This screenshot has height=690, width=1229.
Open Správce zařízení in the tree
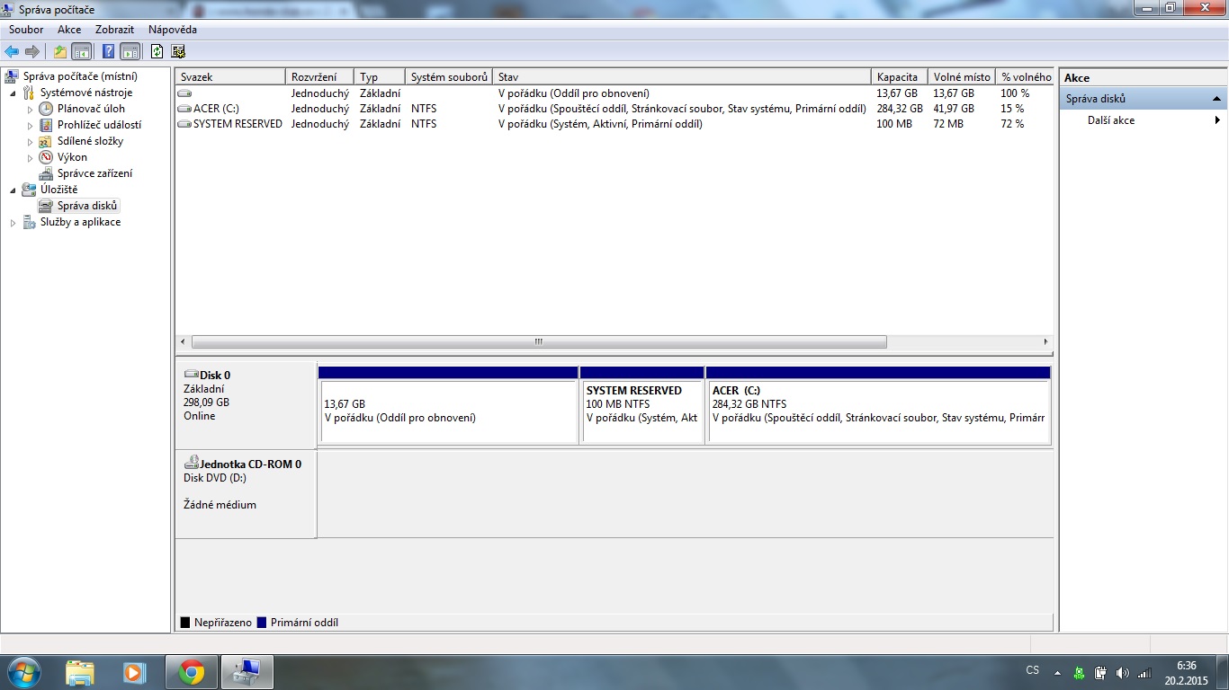pos(94,173)
